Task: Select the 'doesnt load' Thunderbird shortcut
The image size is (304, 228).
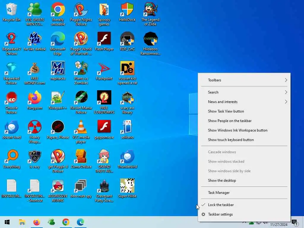Action: [x=12, y=130]
